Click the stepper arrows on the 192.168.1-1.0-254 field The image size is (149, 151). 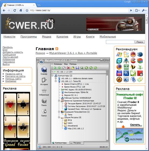[107, 72]
